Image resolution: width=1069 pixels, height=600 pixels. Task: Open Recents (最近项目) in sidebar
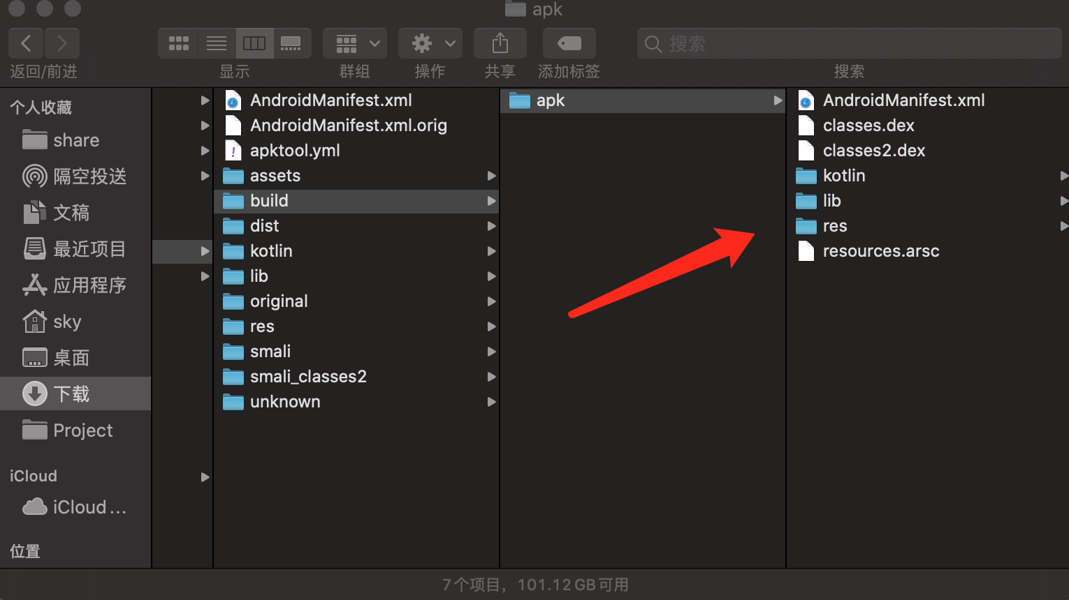pyautogui.click(x=75, y=249)
